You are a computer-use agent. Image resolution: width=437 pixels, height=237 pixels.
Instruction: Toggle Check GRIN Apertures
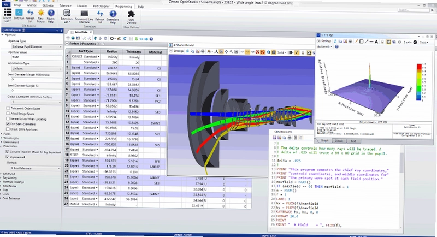pyautogui.click(x=8, y=129)
